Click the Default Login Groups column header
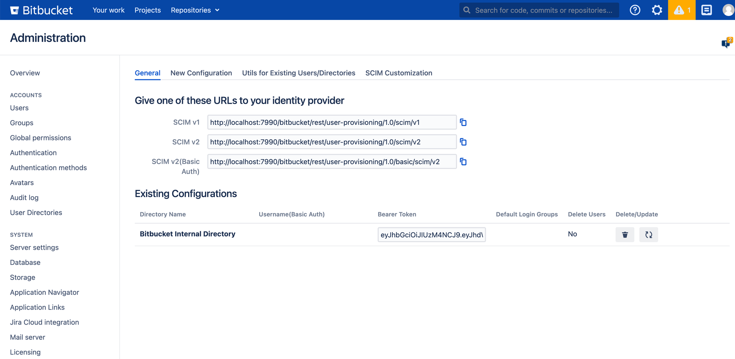735x359 pixels. pos(526,214)
